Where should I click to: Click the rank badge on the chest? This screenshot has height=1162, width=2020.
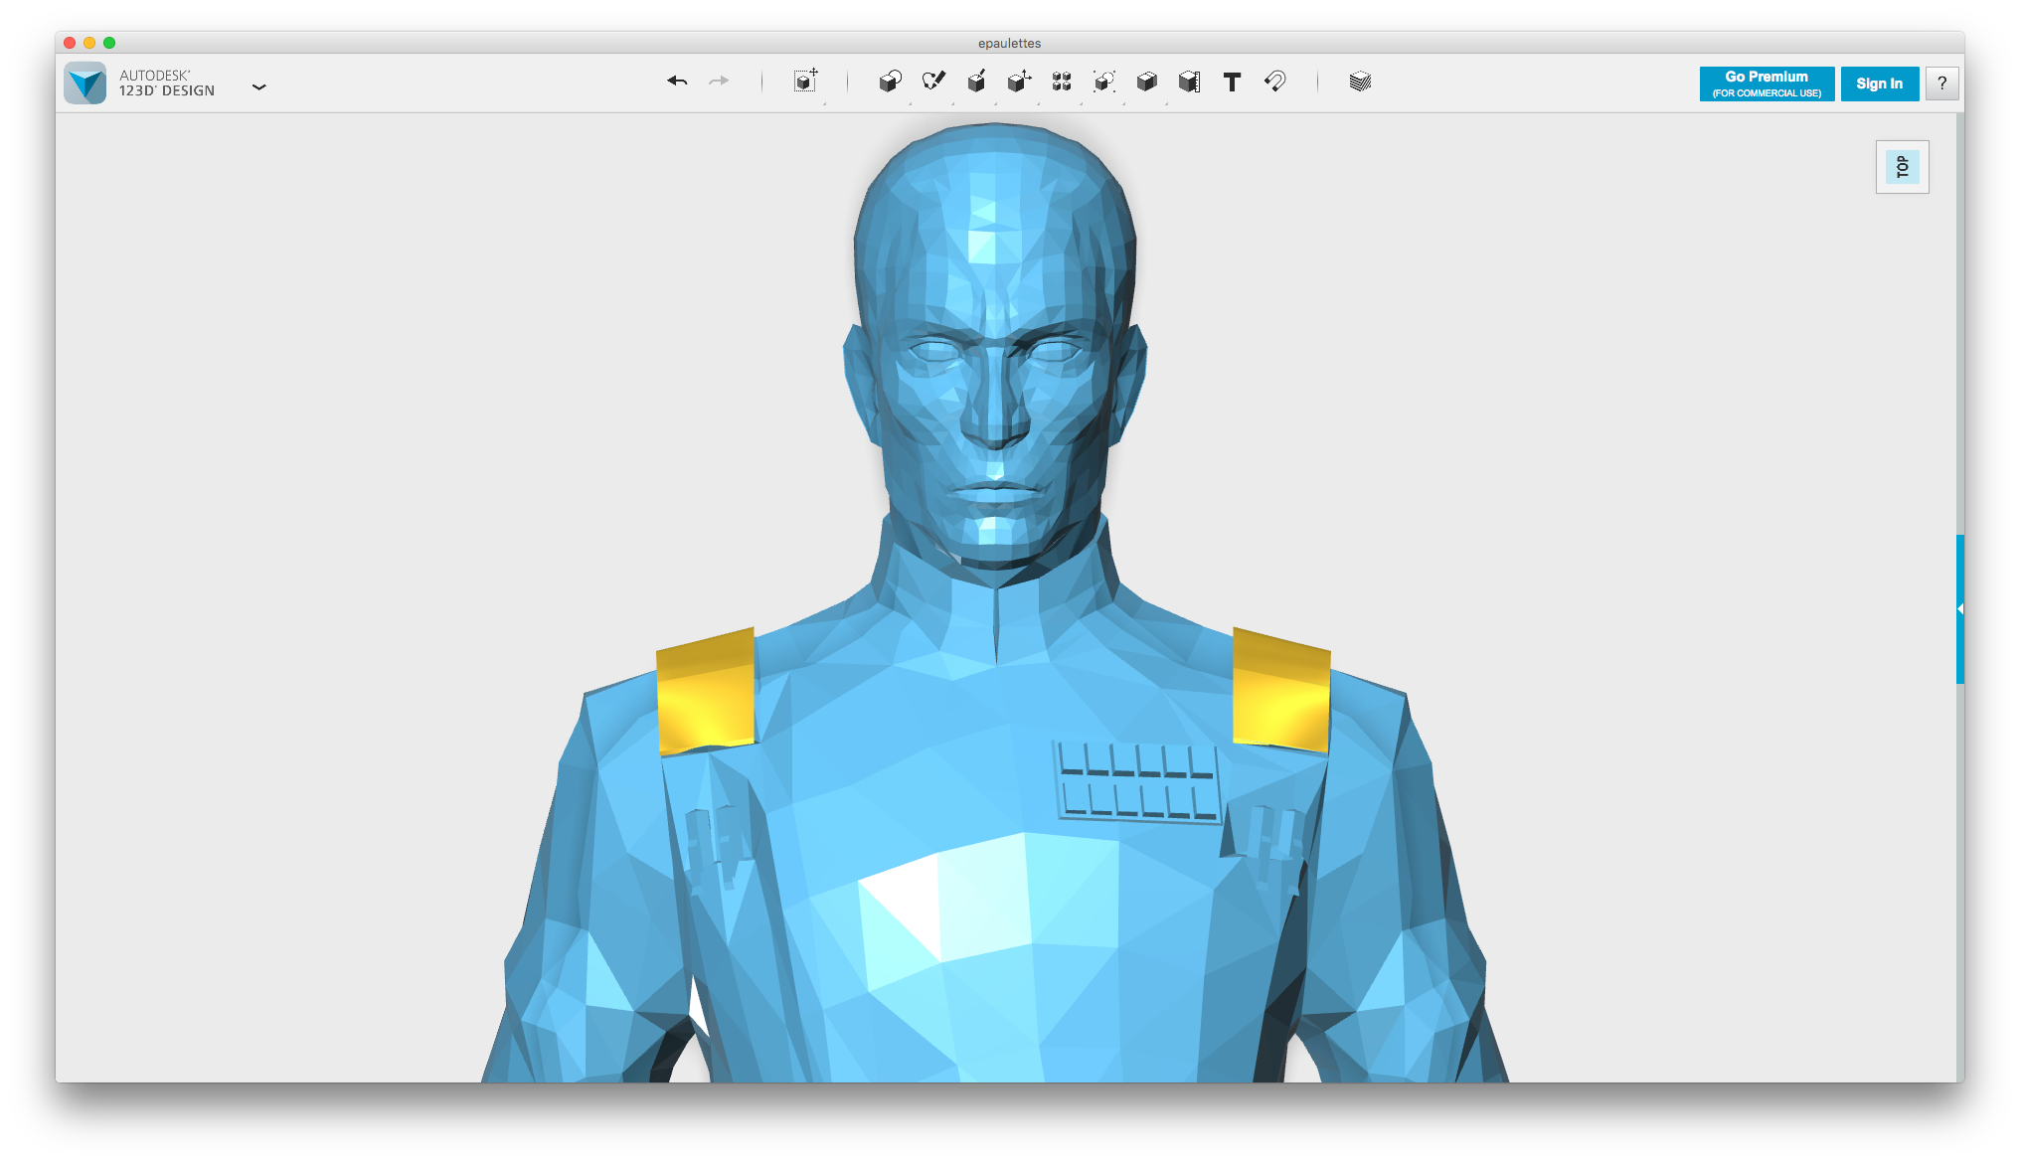coord(1138,781)
